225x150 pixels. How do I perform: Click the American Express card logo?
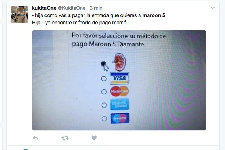[x=120, y=104]
